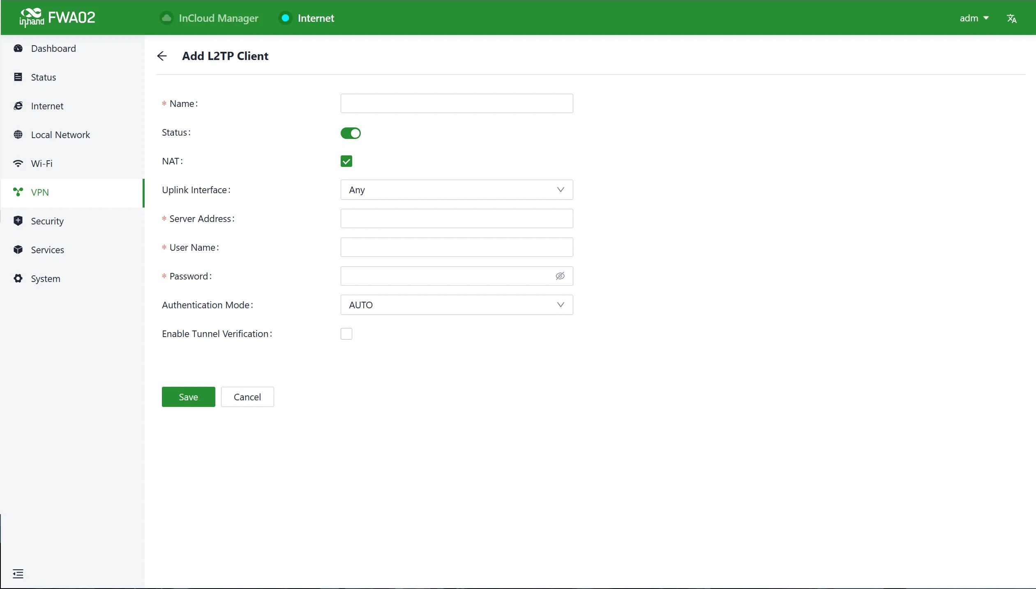Click the Status list icon in sidebar
The width and height of the screenshot is (1036, 589).
click(x=18, y=77)
